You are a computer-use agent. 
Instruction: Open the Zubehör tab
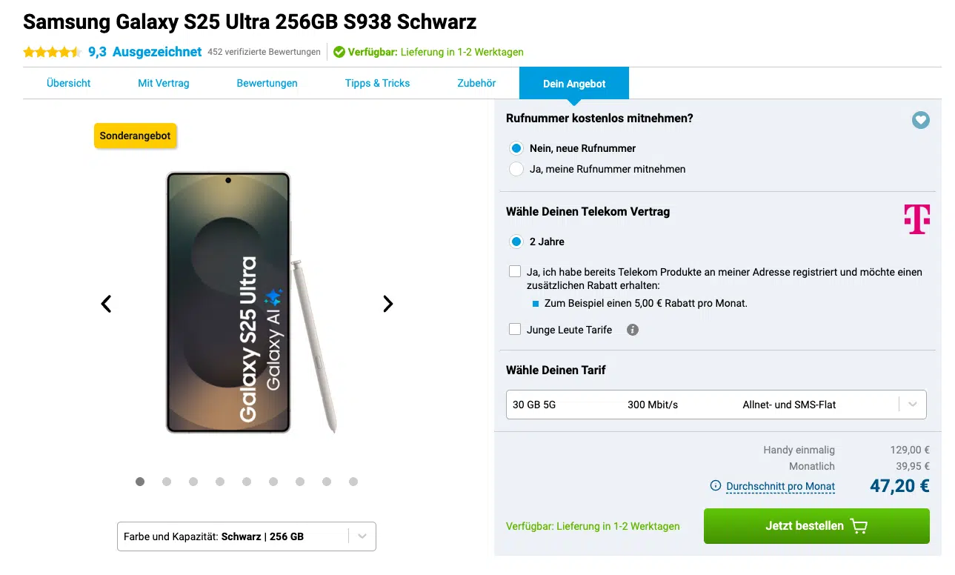(476, 83)
